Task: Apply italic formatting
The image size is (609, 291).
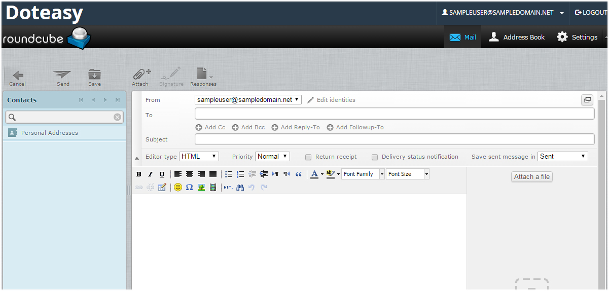Action: tap(150, 174)
